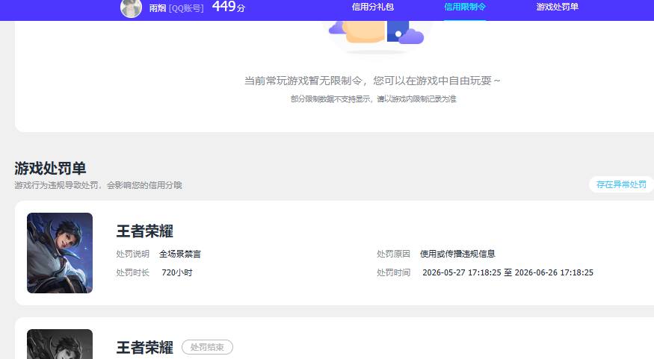The height and width of the screenshot is (359, 654).
Task: Click the 存在异常处罚 button
Action: click(621, 184)
